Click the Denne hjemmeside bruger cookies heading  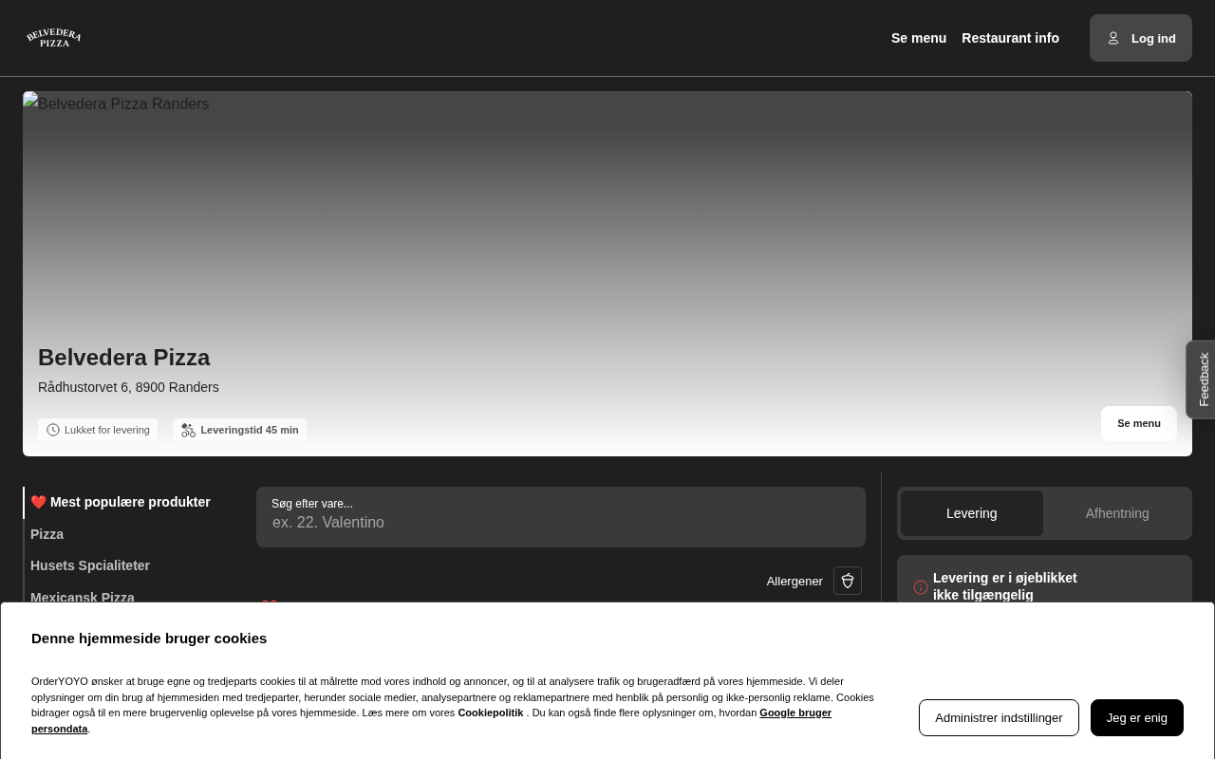pyautogui.click(x=149, y=638)
